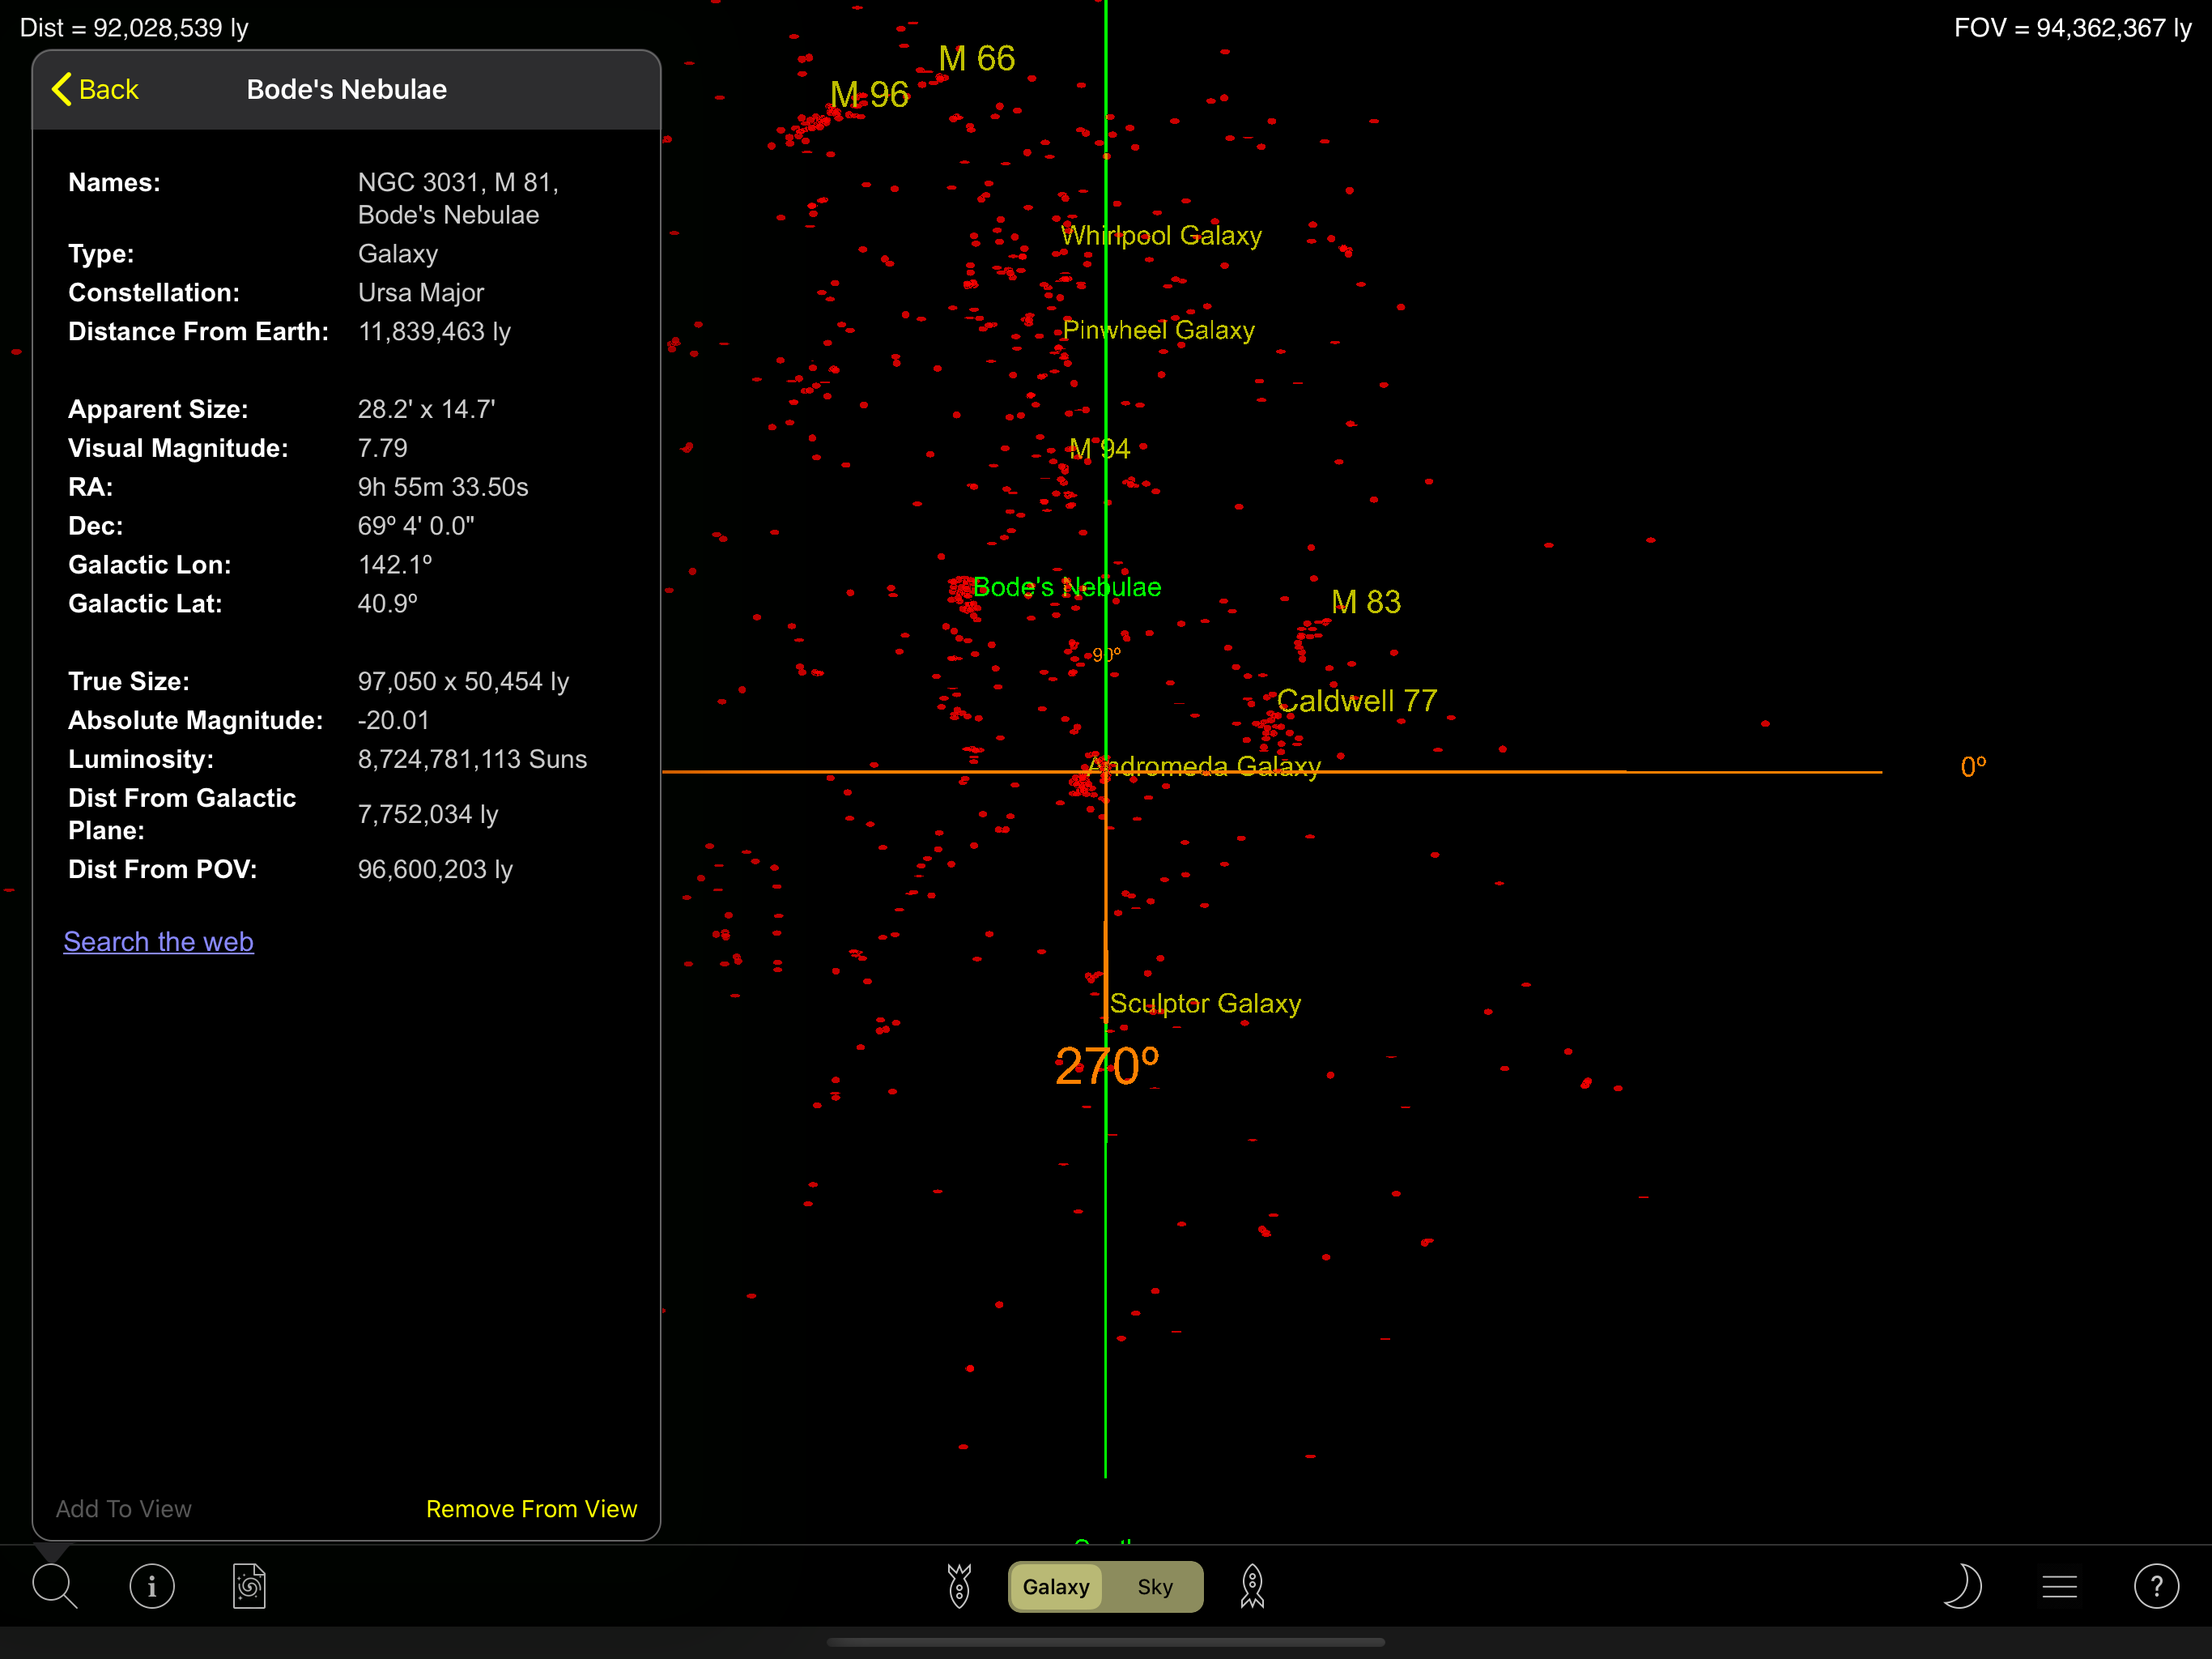
Task: Switch to Sky view
Action: click(x=1154, y=1587)
